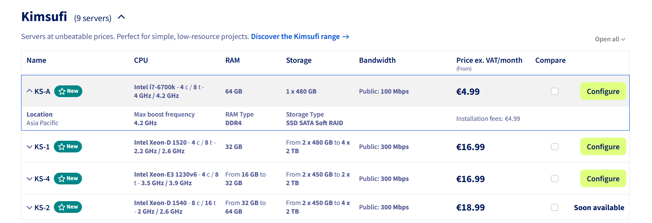Tick the compare checkbox for KS-1
This screenshot has height=223, width=652.
click(x=554, y=147)
